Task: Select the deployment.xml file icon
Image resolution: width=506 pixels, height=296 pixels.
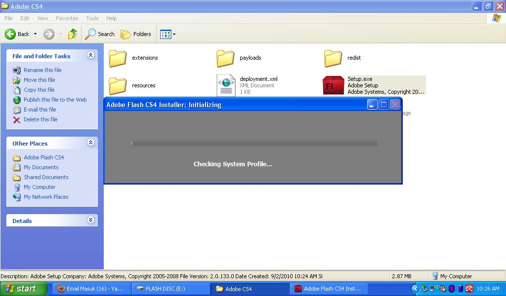Action: coord(226,85)
